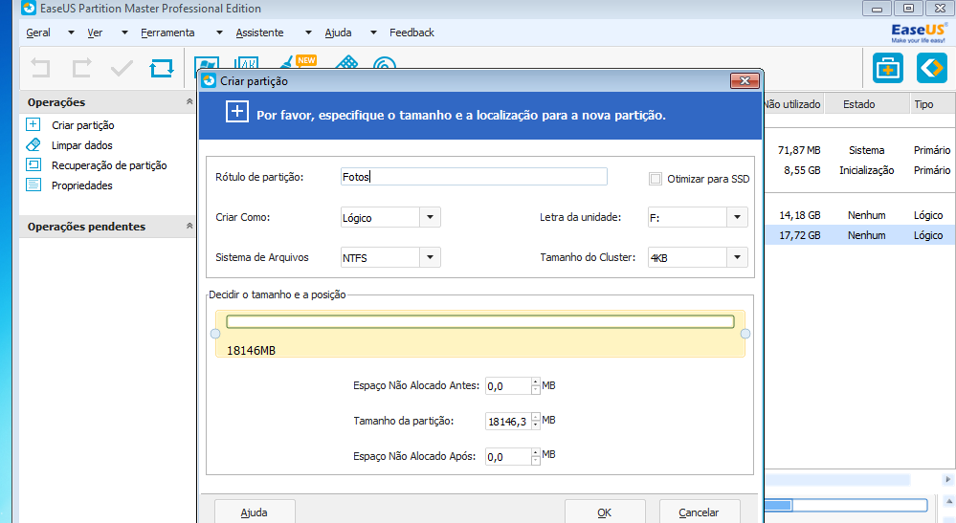Viewport: 956px width, 523px height.
Task: Click the wipe data grid toolbar icon
Action: pos(346,62)
